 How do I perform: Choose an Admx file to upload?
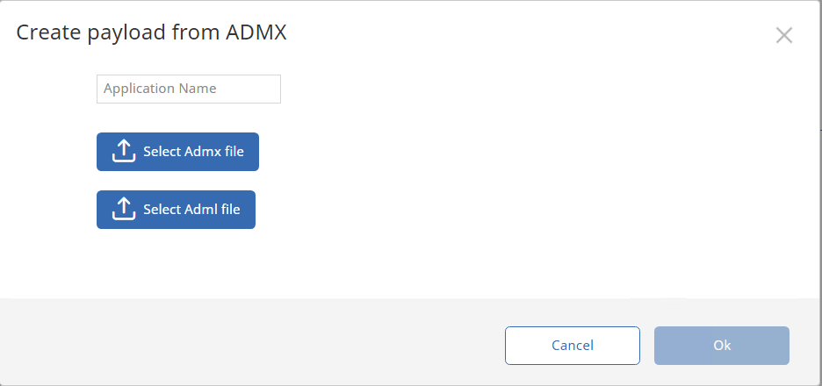tap(177, 152)
